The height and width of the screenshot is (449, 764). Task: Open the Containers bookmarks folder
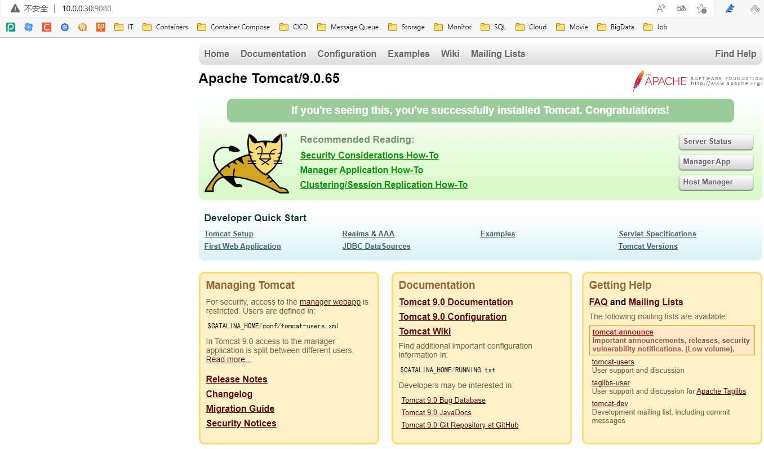(x=166, y=27)
